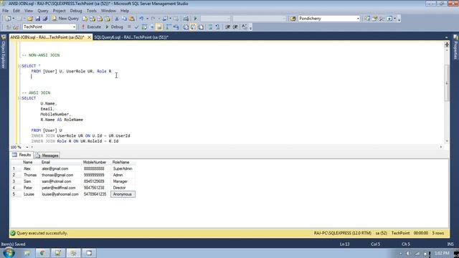The image size is (459, 258).
Task: Open the document tab list dropdown
Action: [x=446, y=37]
